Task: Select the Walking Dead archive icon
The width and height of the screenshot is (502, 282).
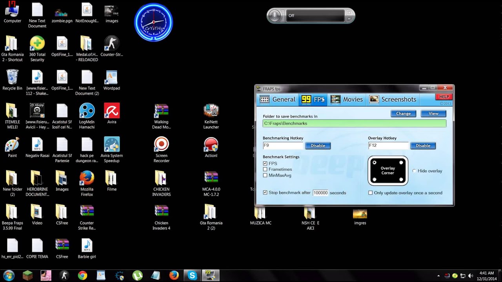Action: coord(161,116)
